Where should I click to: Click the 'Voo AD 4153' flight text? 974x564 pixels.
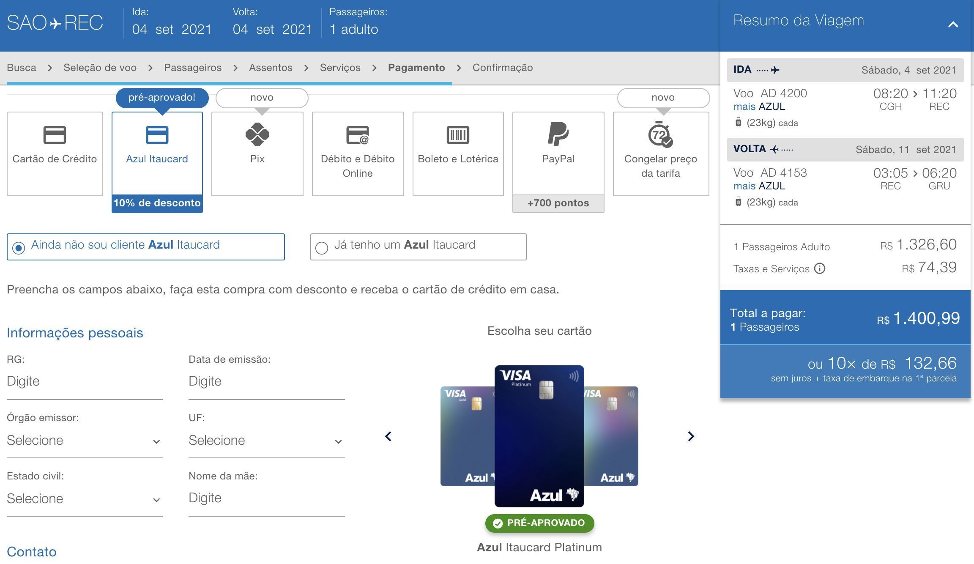tap(770, 173)
